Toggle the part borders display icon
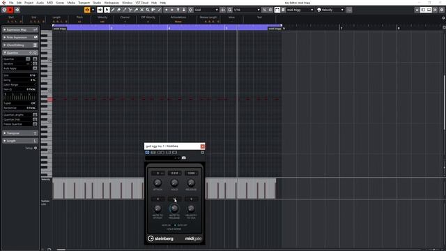 (x=277, y=10)
